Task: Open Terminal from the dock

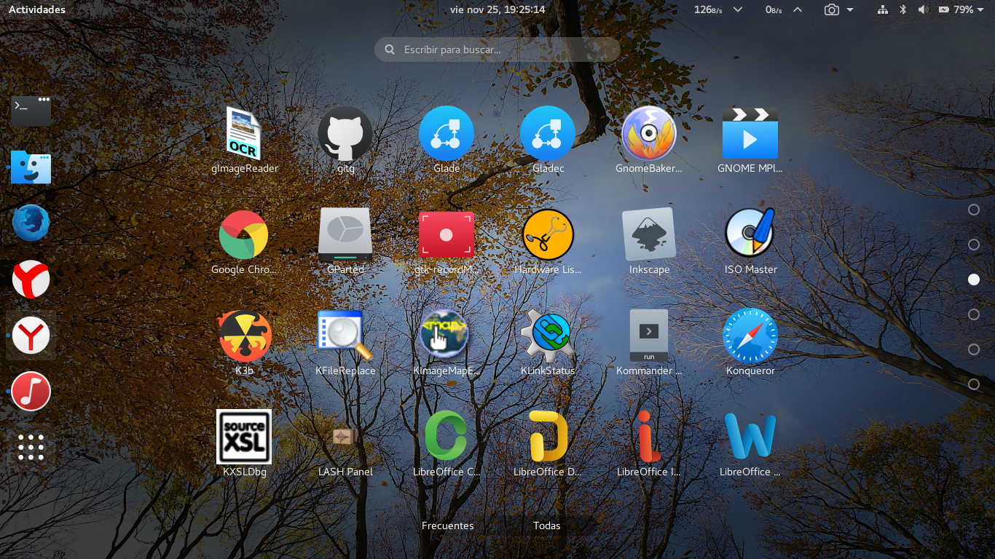Action: tap(31, 111)
